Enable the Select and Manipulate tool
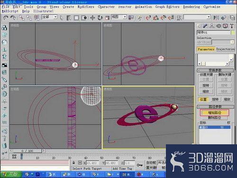 click(140, 18)
